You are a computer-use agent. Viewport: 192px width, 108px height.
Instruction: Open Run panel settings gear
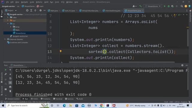point(182,65)
